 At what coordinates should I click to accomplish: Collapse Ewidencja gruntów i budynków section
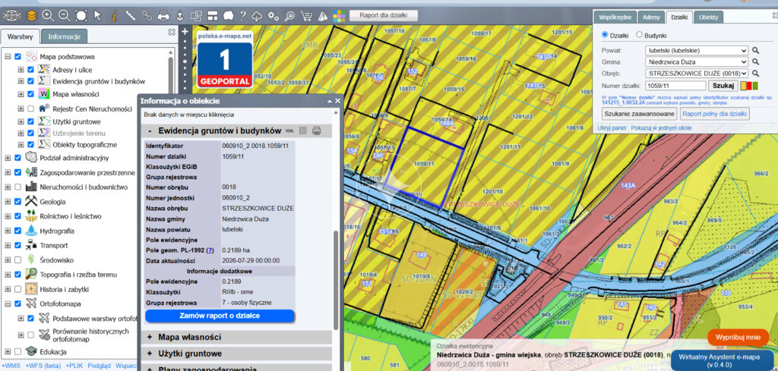tap(236, 130)
